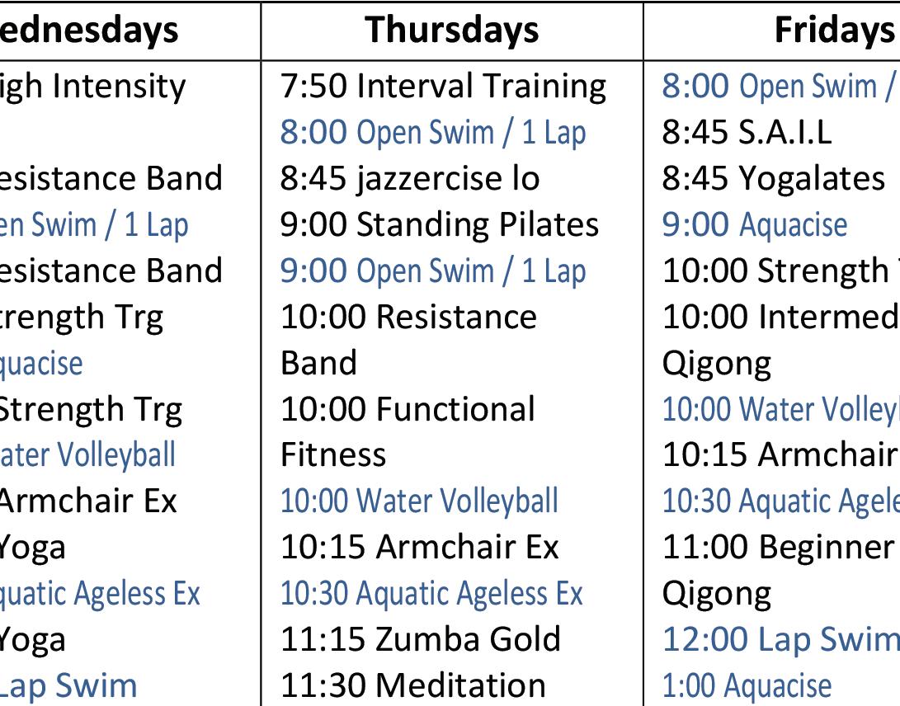Open Thursday's 9:00 Open Swim entry
Image resolution: width=900 pixels, height=706 pixels.
(432, 271)
